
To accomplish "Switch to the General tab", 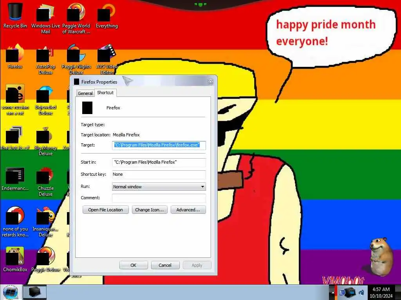I will tap(85, 93).
